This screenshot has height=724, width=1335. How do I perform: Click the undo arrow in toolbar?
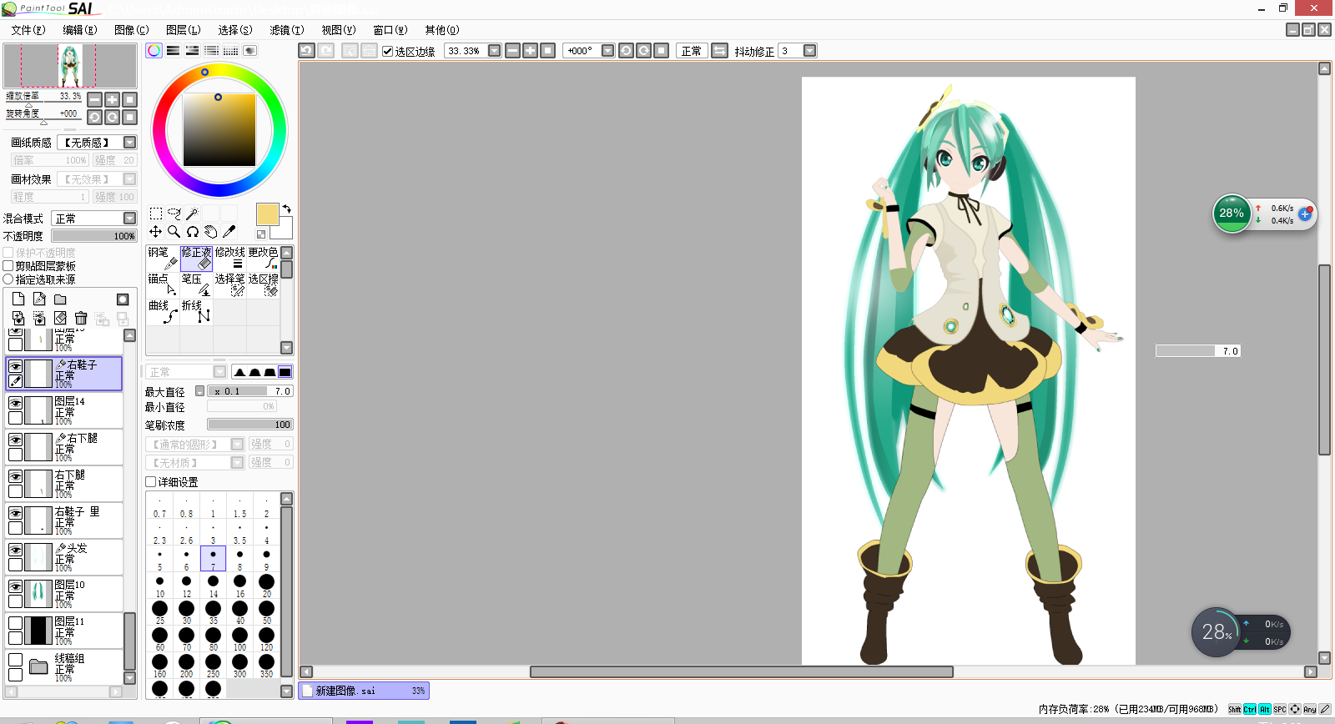[306, 51]
